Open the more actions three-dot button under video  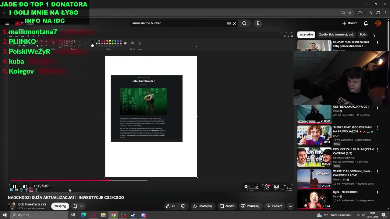pyautogui.click(x=290, y=206)
